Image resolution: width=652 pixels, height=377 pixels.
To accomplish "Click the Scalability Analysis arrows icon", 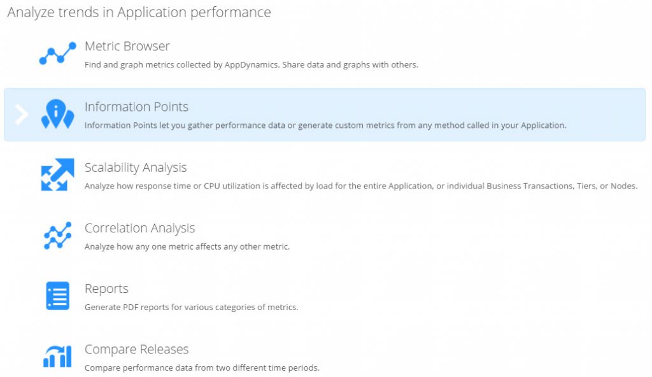I will click(58, 175).
